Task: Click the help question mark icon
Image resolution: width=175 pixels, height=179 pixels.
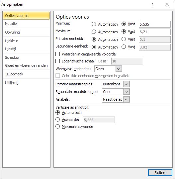Action: (x=152, y=4)
